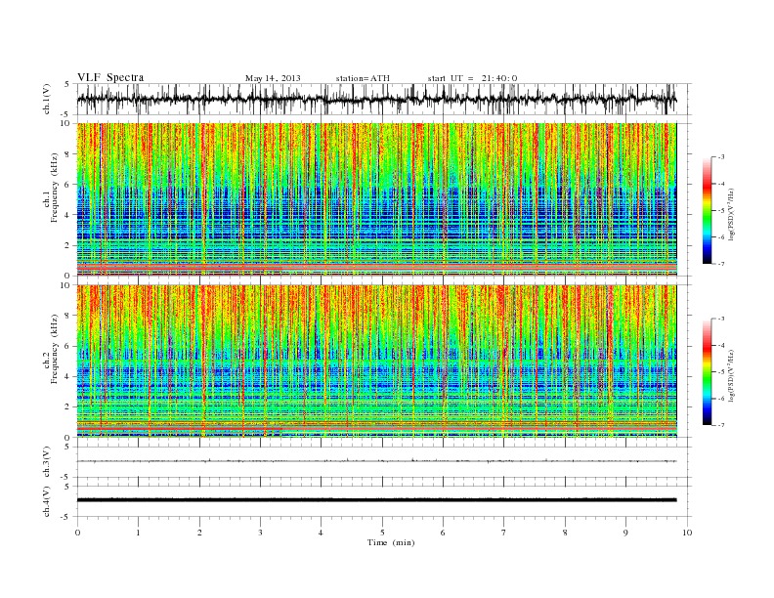Click the thick ch.4 voltage trace
Viewport: 774px width, 598px height.
coord(376,500)
